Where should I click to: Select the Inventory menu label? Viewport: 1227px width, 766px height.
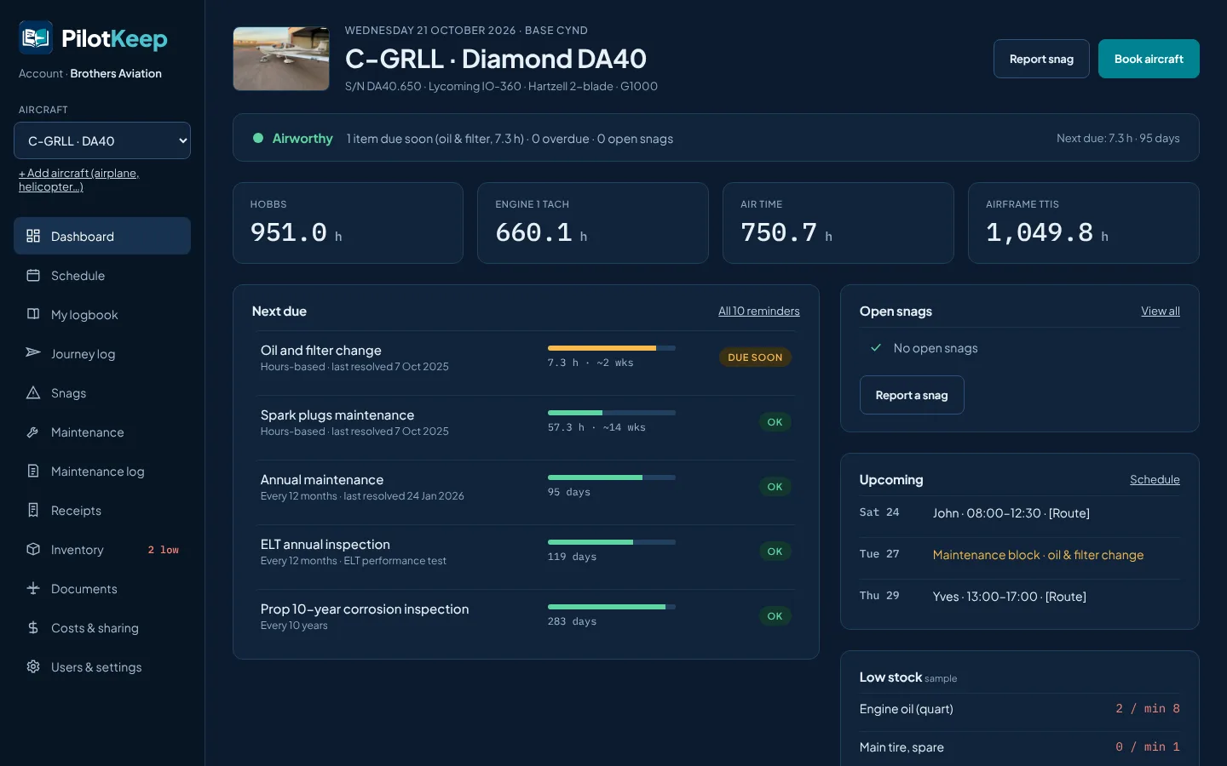77,550
